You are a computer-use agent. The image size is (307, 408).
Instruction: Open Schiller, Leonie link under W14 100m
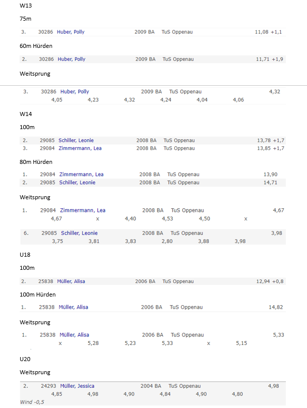point(76,140)
